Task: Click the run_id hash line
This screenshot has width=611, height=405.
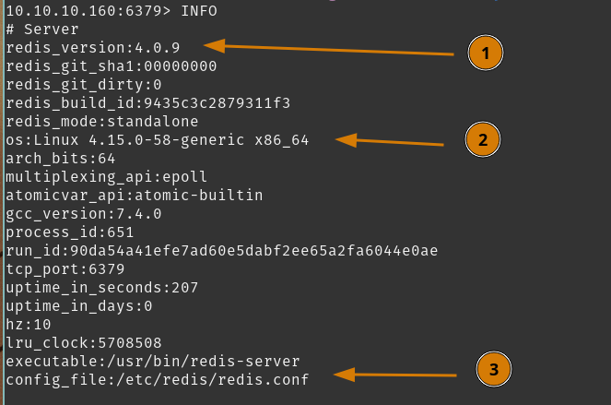Action: pyautogui.click(x=221, y=251)
